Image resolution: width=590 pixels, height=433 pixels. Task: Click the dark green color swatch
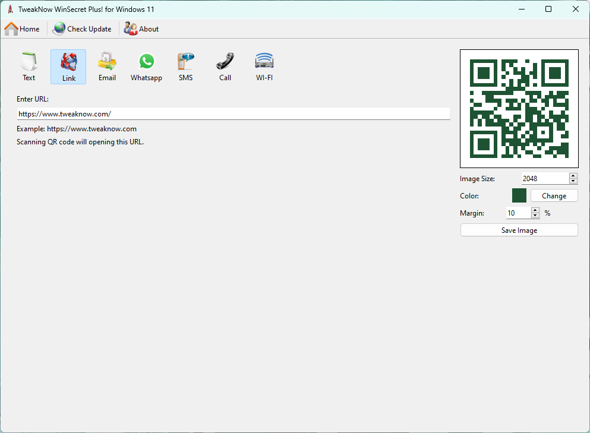pyautogui.click(x=519, y=195)
